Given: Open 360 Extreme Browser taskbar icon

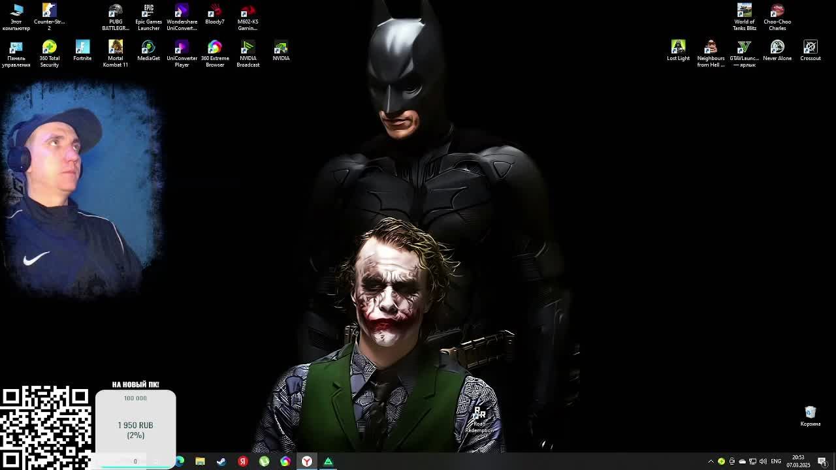Looking at the screenshot, I should pos(285,462).
